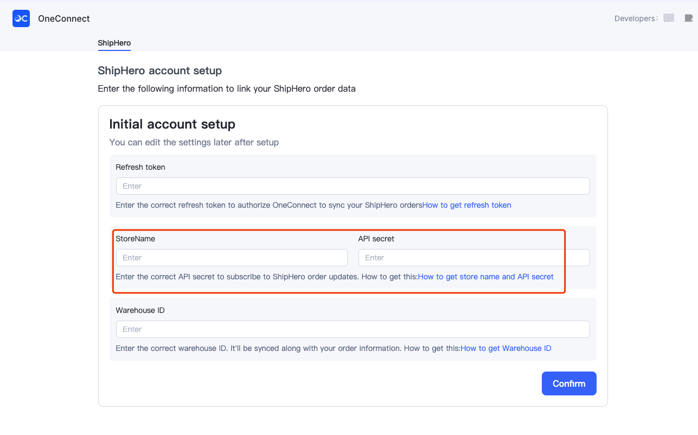698x435 pixels.
Task: Click the blurred developer account name
Action: point(678,18)
